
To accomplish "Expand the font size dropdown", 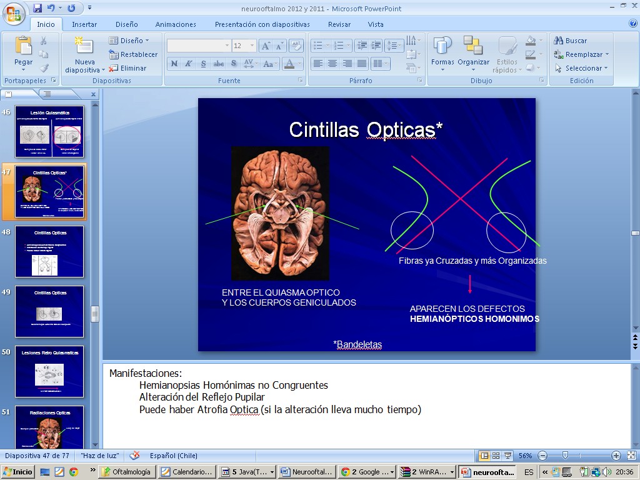I will click(x=252, y=46).
